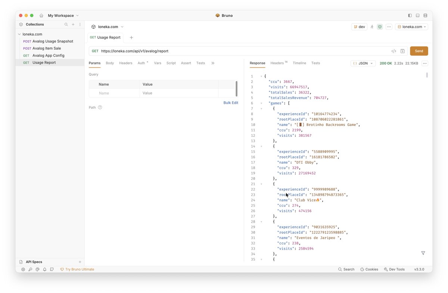The image size is (448, 293).
Task: Switch to the Body tab
Action: [x=110, y=63]
